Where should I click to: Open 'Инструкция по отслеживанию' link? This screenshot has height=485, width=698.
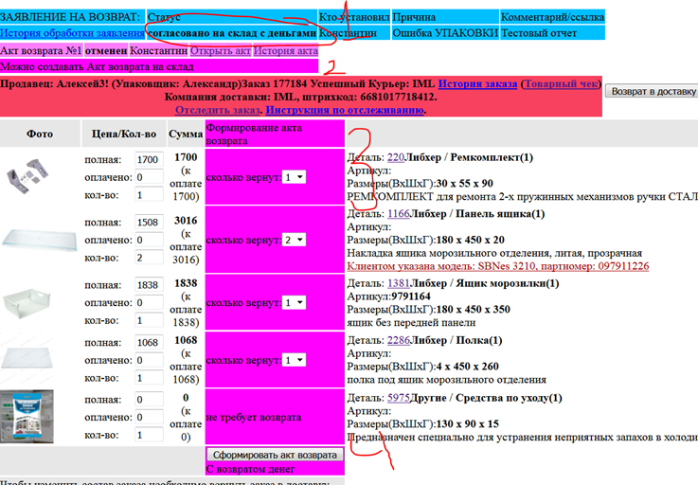pos(345,110)
